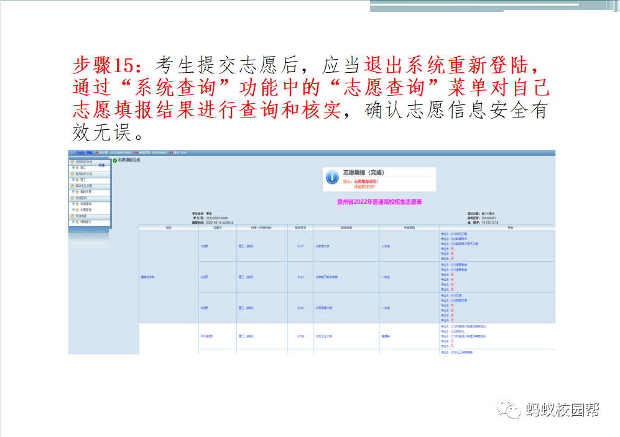Image resolution: width=620 pixels, height=437 pixels.
Task: Select 填报志愿 in the sidebar menu
Action: [86, 191]
